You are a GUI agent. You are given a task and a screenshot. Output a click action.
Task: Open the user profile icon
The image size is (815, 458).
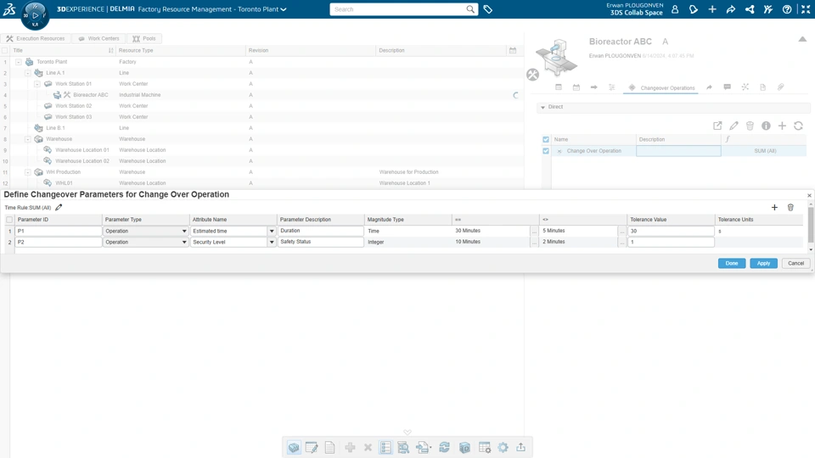tap(675, 9)
